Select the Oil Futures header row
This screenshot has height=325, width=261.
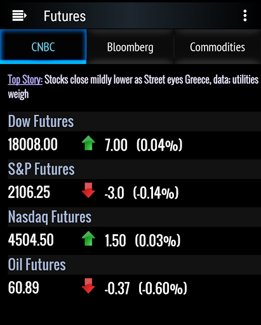135,265
